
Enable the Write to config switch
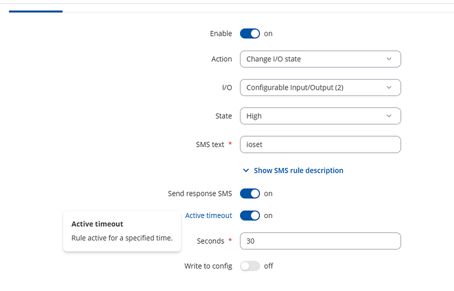pyautogui.click(x=250, y=266)
